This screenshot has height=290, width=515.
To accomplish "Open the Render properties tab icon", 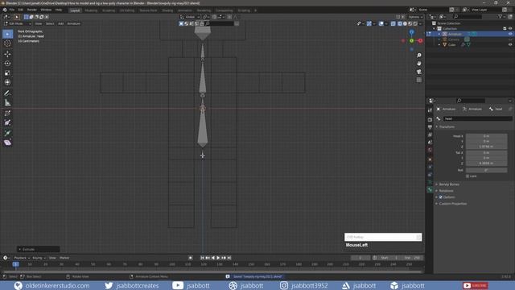I will (x=430, y=119).
